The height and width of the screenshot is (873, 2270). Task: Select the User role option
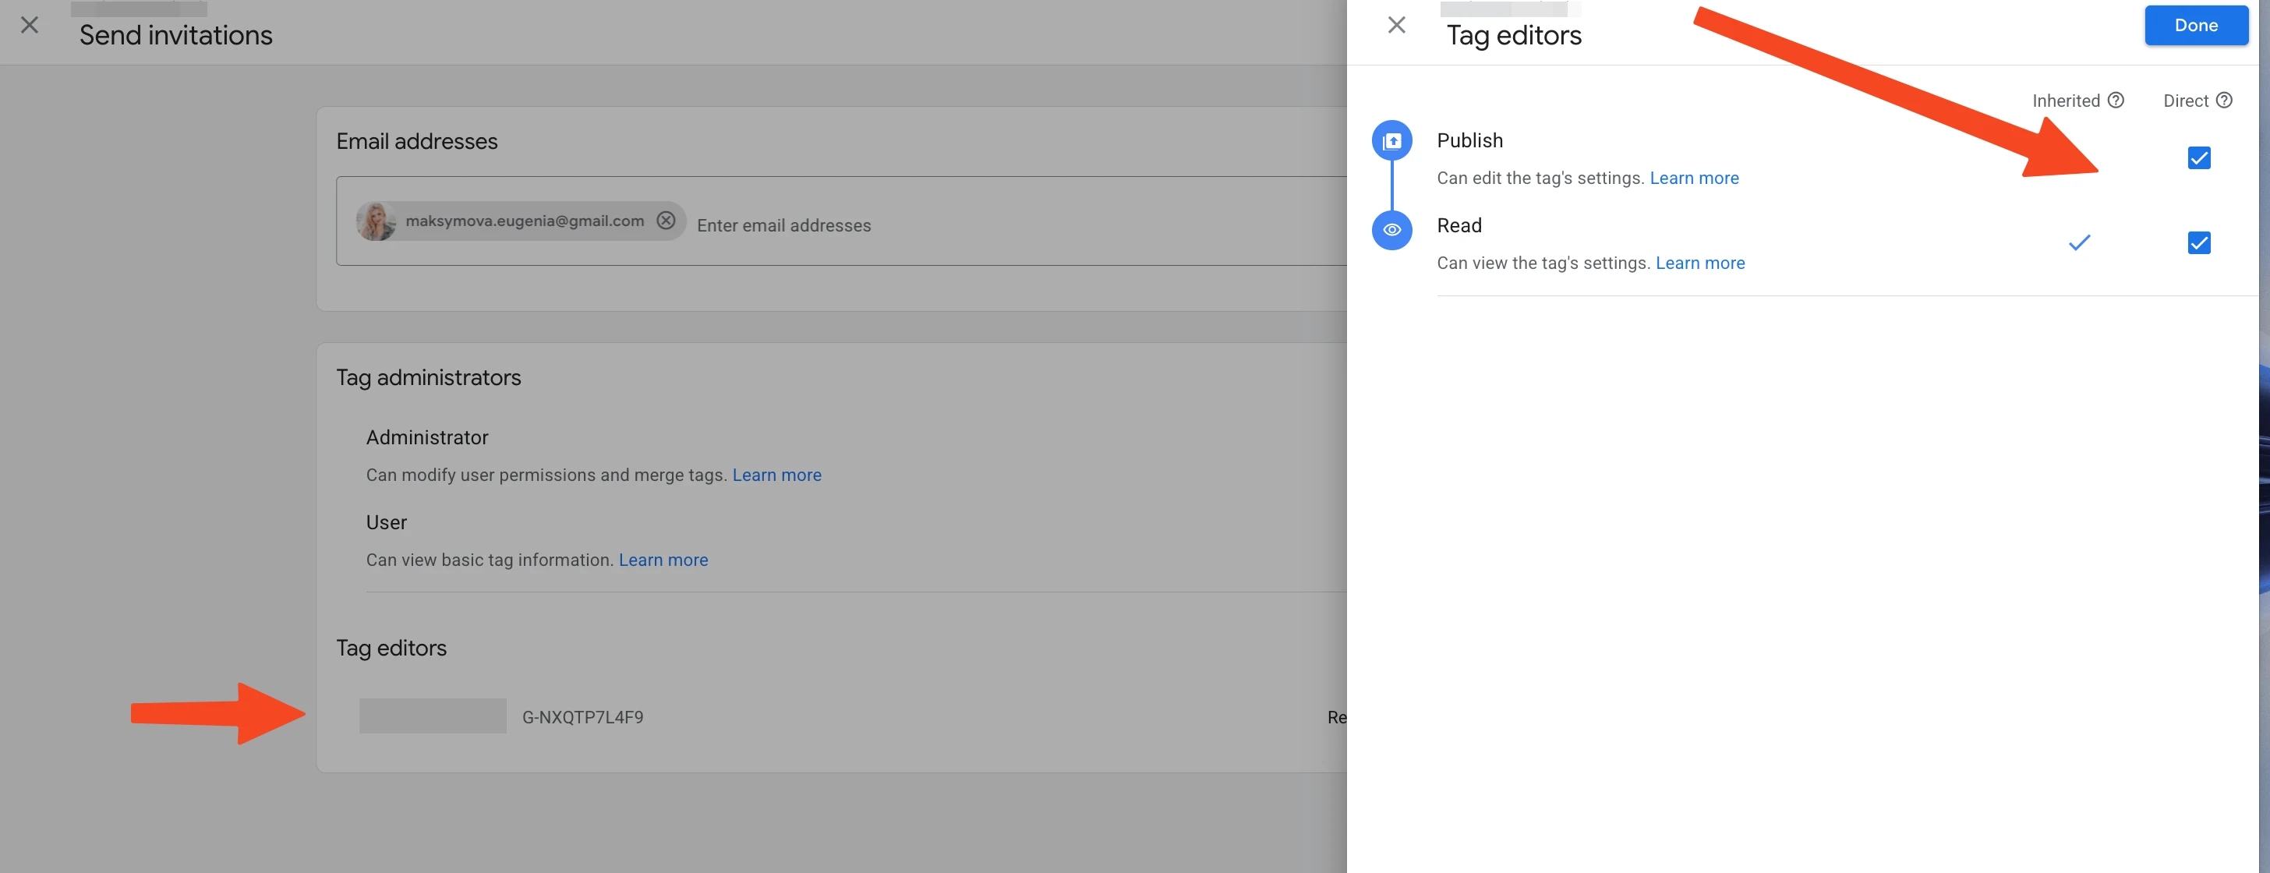tap(386, 522)
